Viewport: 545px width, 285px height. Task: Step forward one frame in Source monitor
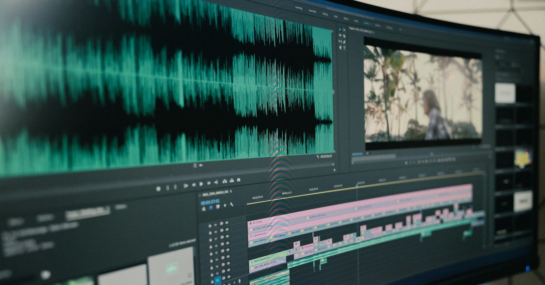click(x=209, y=183)
